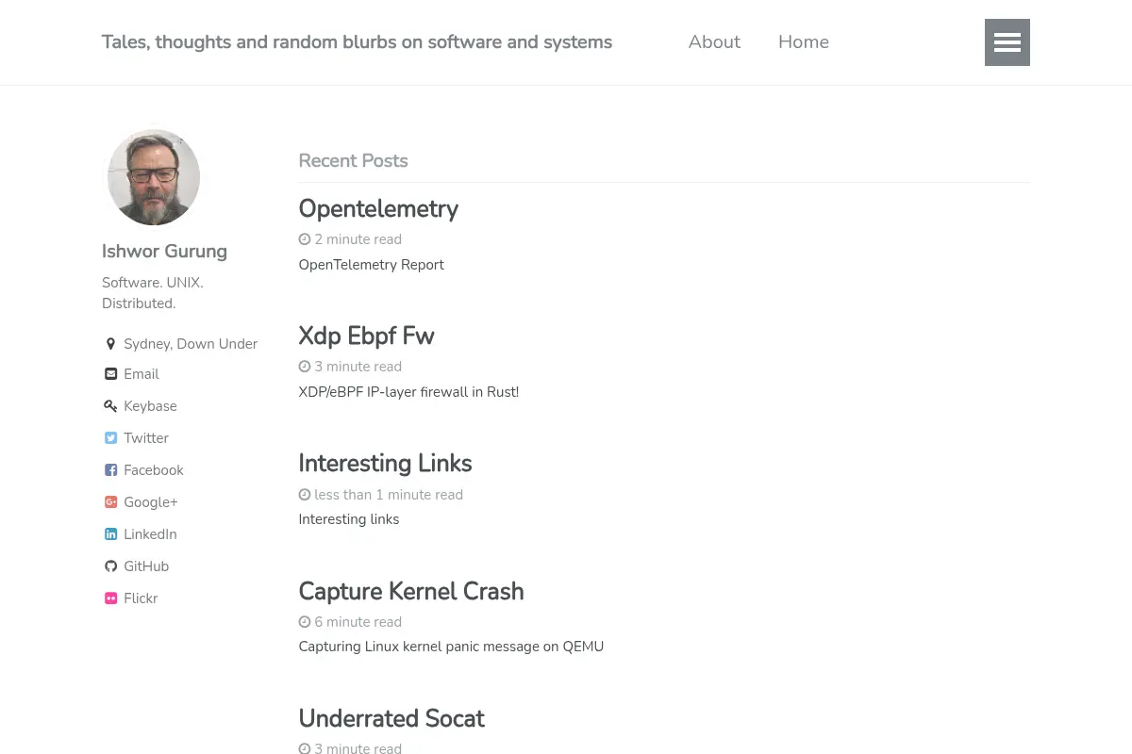Screen dimensions: 1132x754
Task: Open the About page
Action: (714, 41)
